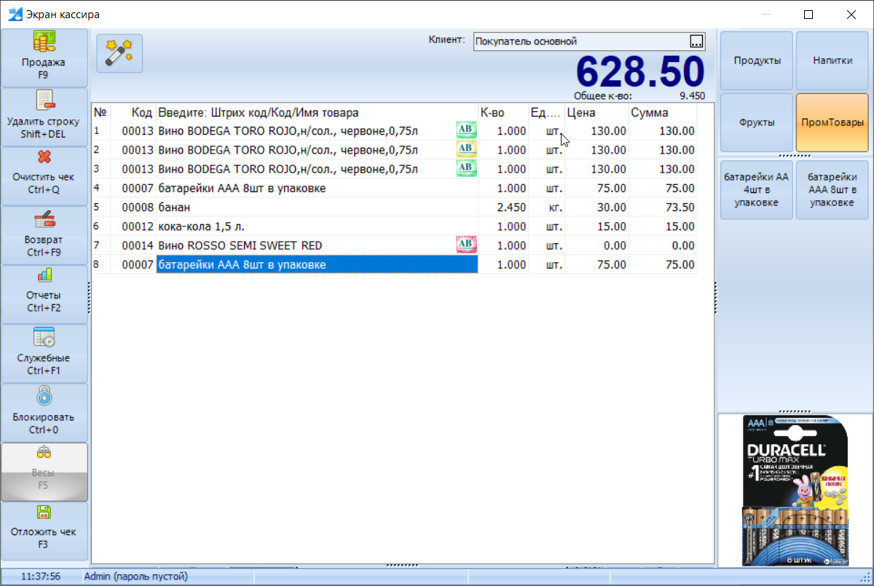This screenshot has width=874, height=586.
Task: Open client selection ellipsis button
Action: [x=696, y=41]
